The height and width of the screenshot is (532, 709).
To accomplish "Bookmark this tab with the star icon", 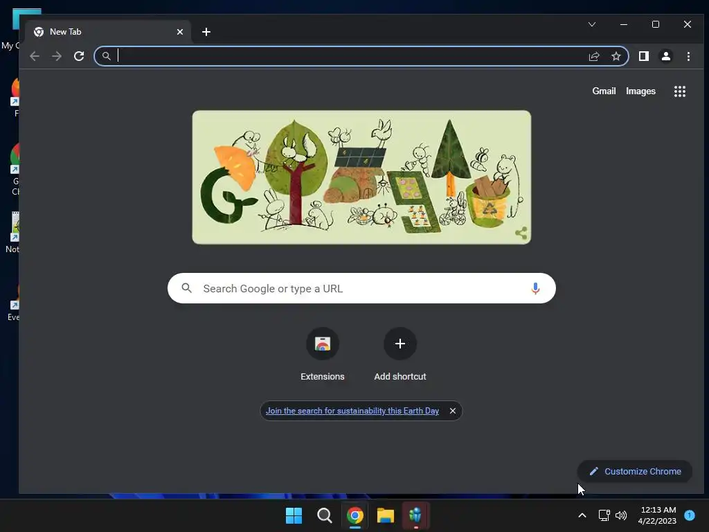I will click(x=616, y=56).
